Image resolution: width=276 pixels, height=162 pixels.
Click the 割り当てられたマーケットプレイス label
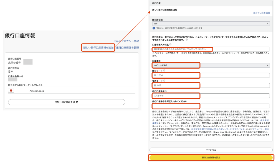tap(25, 85)
